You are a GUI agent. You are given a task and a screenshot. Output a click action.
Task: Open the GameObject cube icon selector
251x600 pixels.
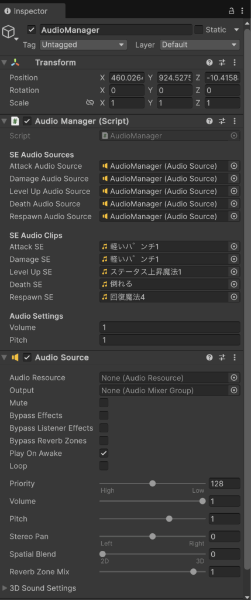coord(9,32)
